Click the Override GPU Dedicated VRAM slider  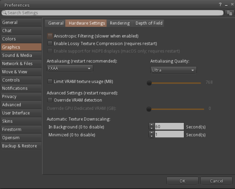[x=175, y=109]
